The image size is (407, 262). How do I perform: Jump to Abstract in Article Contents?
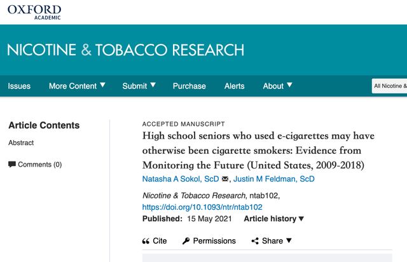[21, 142]
